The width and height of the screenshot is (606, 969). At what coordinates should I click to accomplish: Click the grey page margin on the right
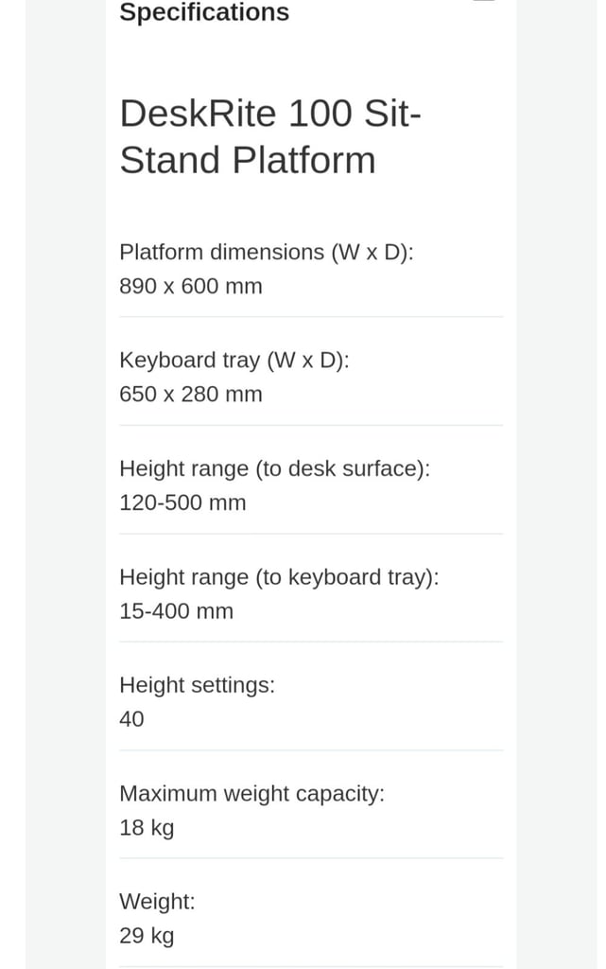pyautogui.click(x=558, y=473)
